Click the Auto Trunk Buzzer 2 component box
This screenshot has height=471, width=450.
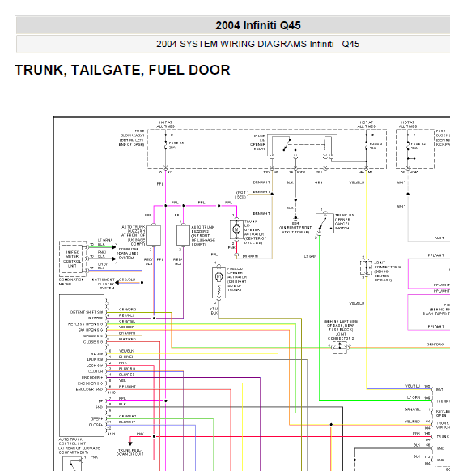click(x=183, y=235)
